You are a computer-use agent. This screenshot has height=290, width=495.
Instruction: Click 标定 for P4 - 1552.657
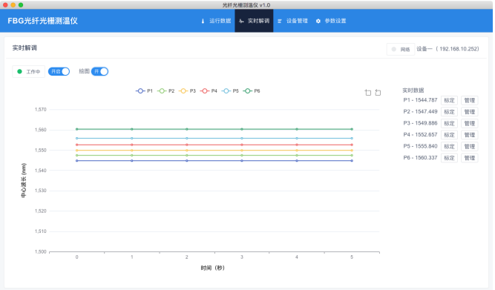coord(449,135)
